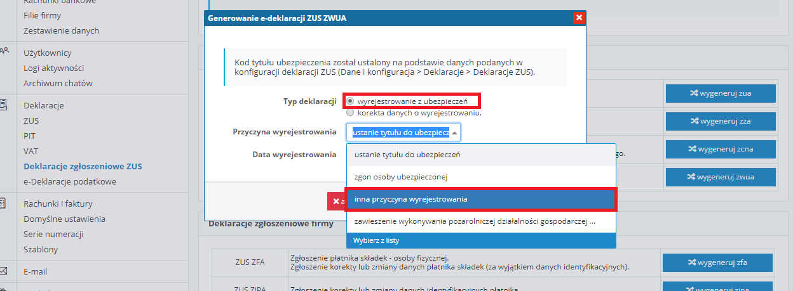
Task: Open 'Rachunki i faktury' sidebar item
Action: [x=58, y=204]
